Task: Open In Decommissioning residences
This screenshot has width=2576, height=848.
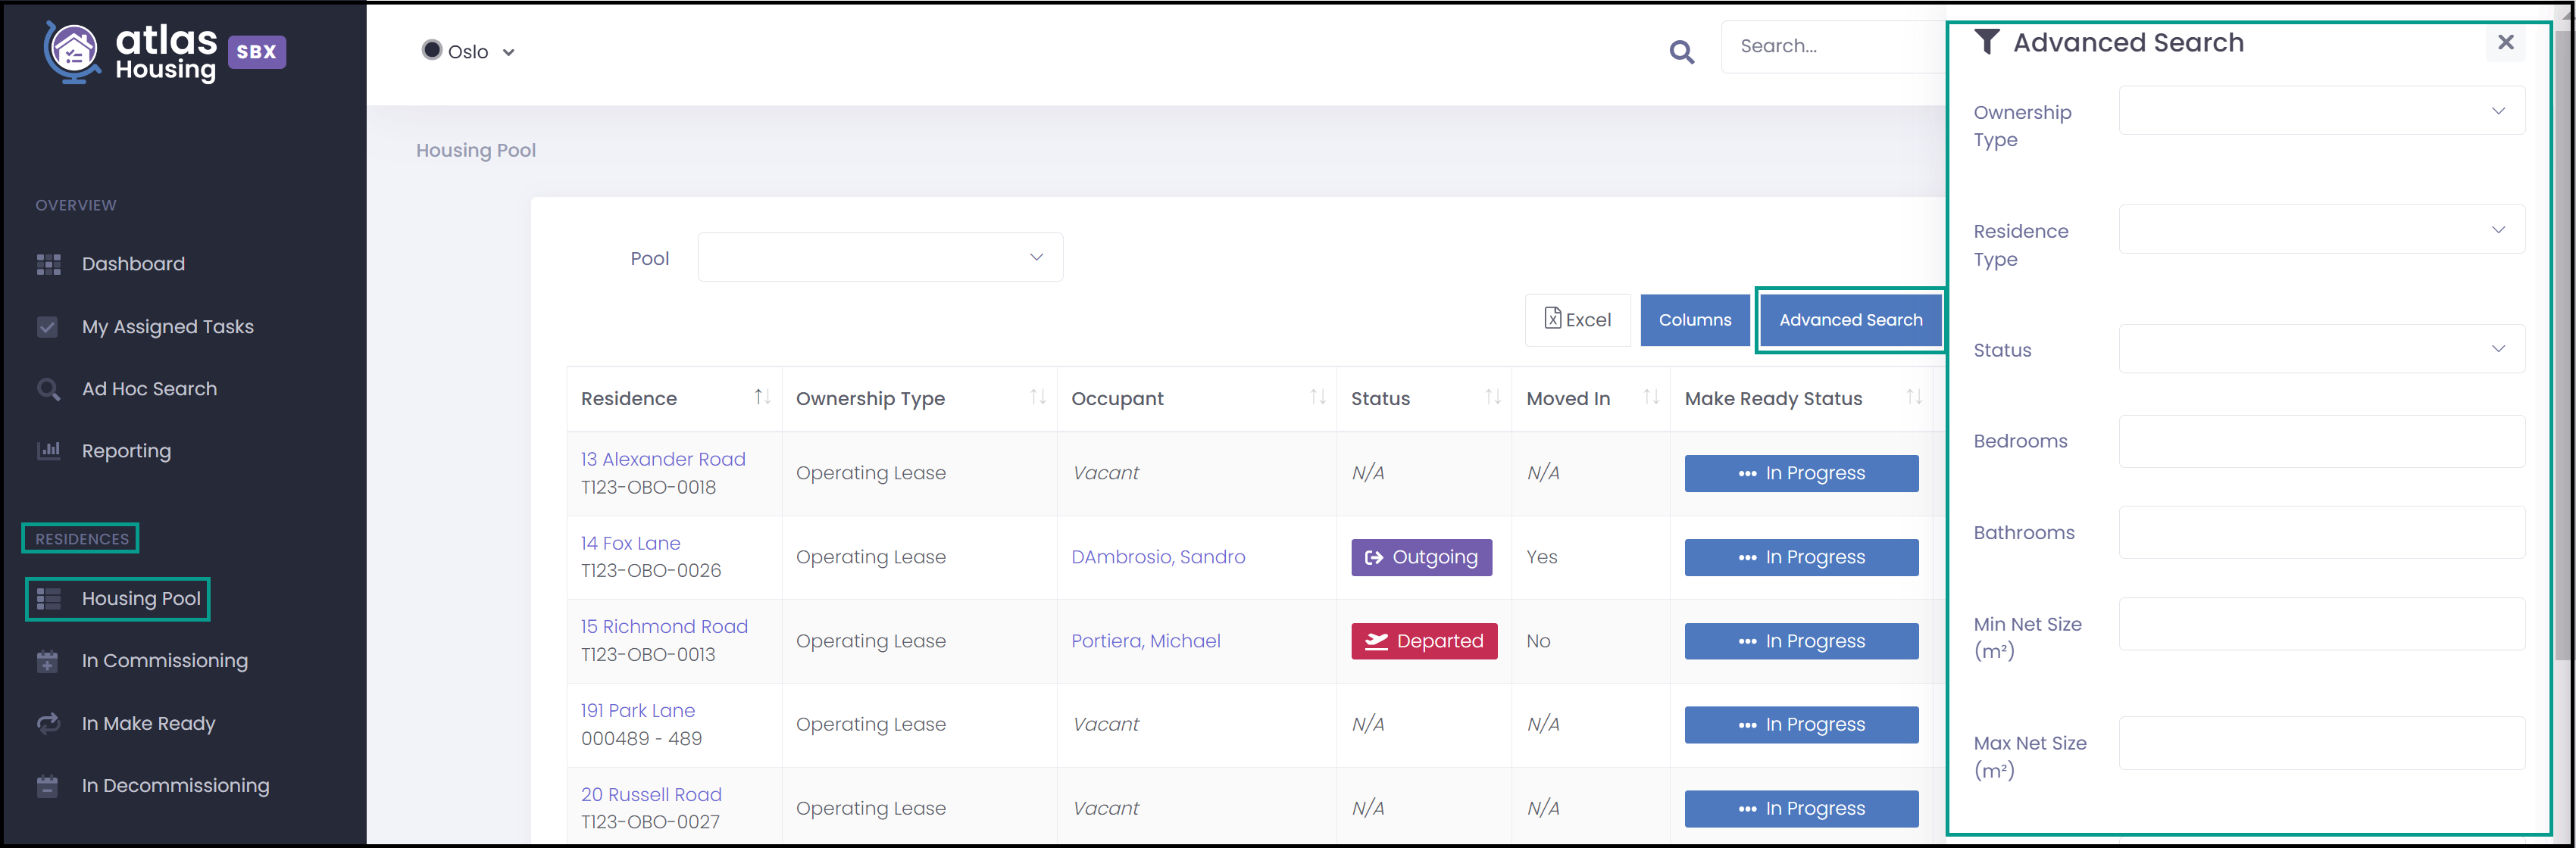Action: pos(176,786)
